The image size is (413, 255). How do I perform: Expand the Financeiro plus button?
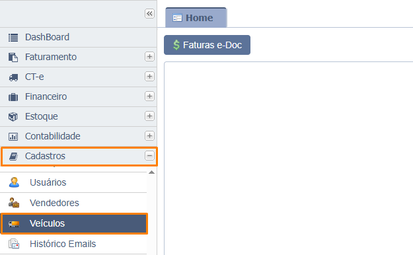point(149,96)
